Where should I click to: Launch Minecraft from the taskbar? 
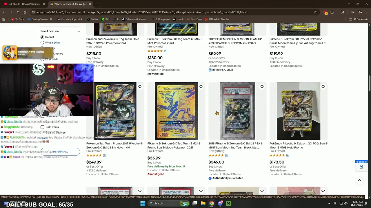228,203
